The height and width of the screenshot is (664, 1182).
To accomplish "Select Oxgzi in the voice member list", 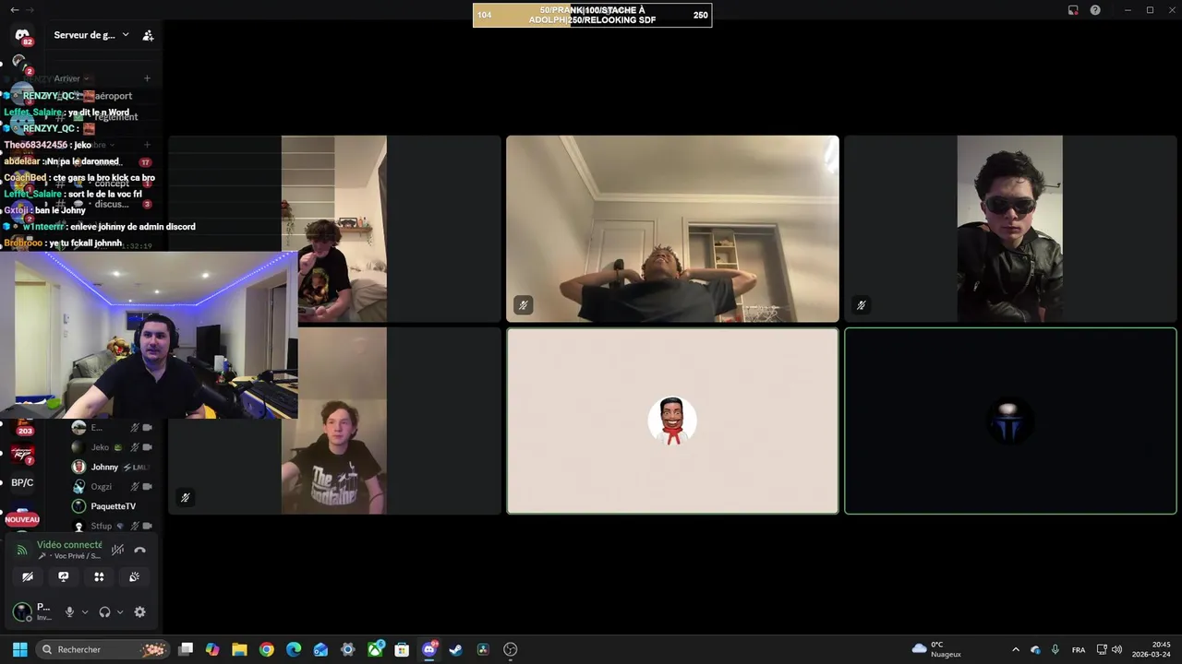I will point(113,486).
